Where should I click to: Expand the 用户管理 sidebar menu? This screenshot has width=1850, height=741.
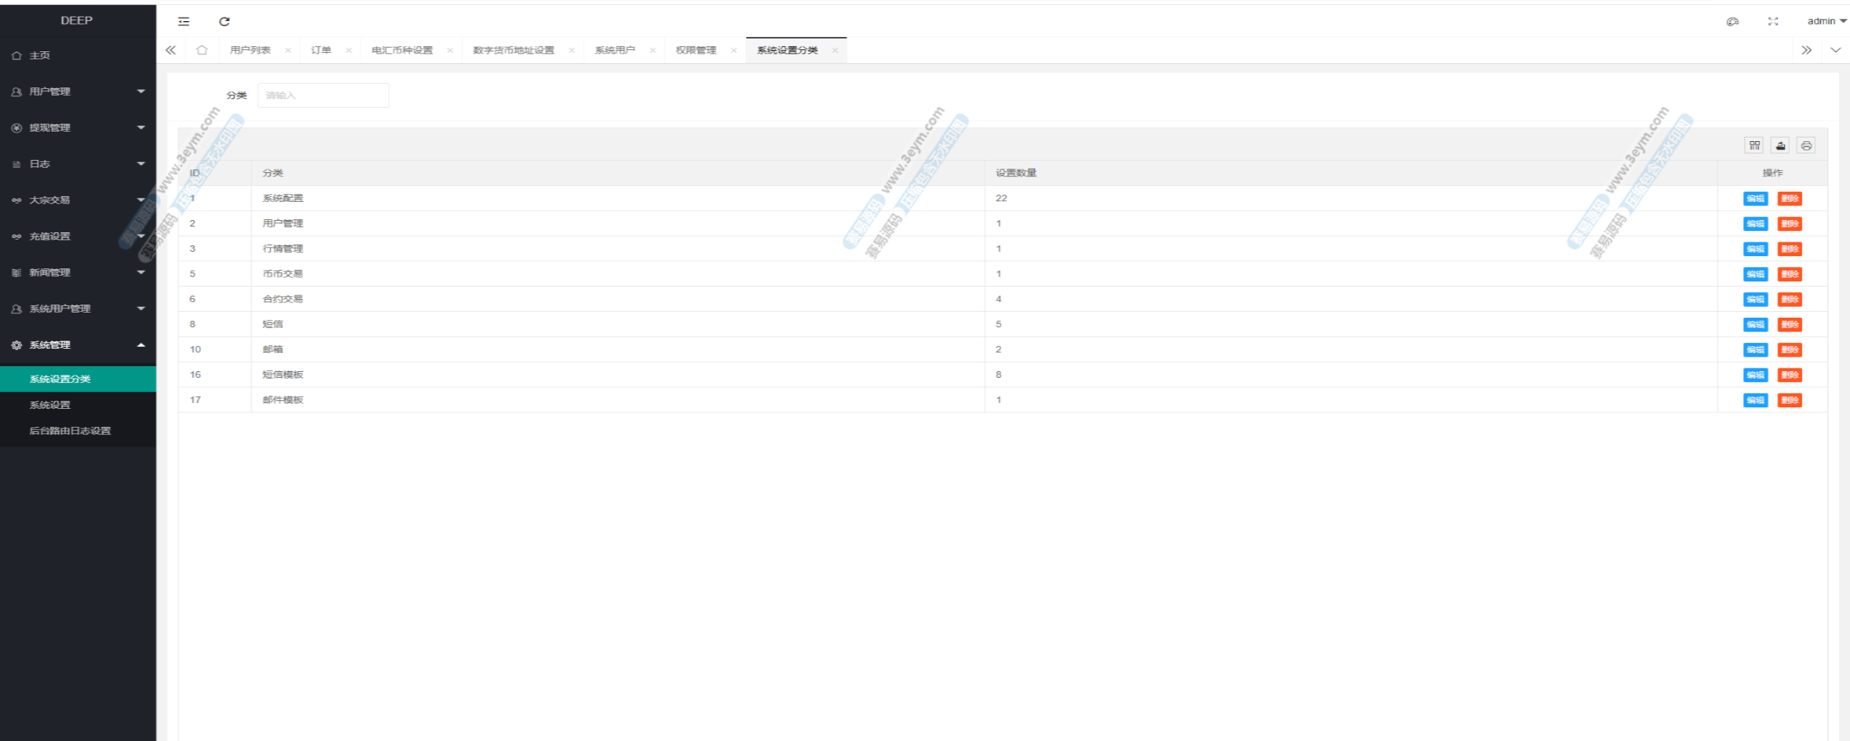tap(78, 91)
